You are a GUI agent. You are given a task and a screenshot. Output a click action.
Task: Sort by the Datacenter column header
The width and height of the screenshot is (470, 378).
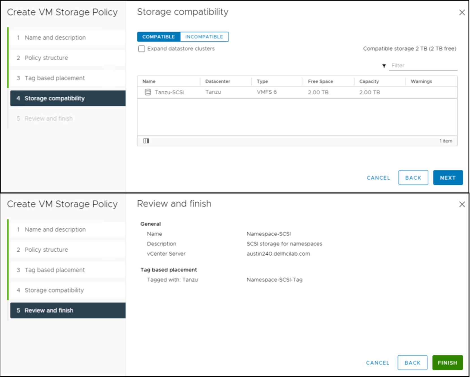tap(218, 81)
